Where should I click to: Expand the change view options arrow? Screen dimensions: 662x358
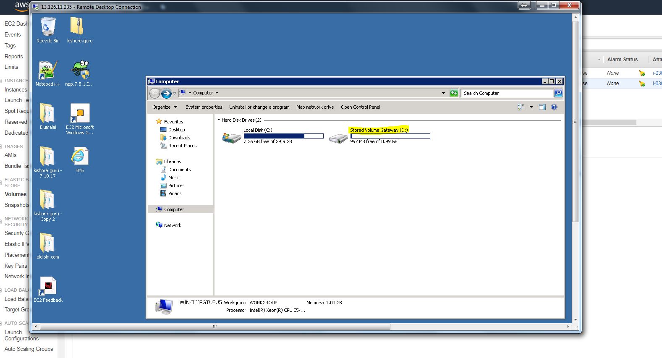531,107
